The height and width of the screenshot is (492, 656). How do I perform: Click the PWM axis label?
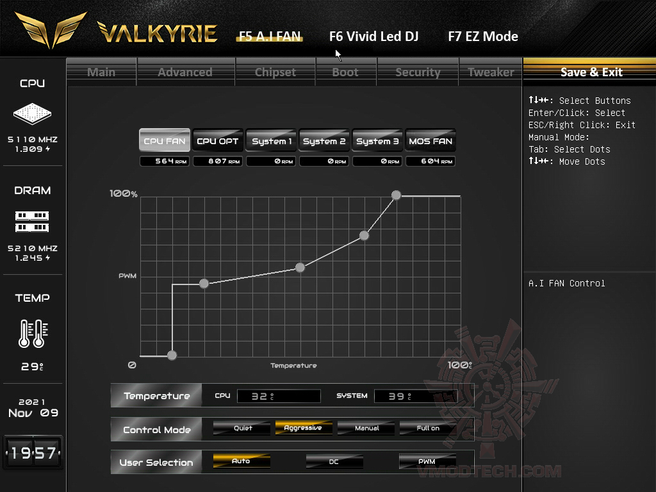[x=127, y=275]
